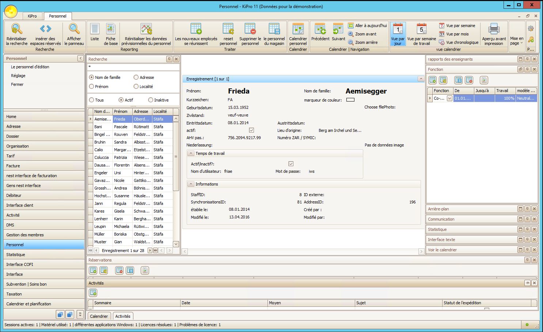Open the Fonction dropdown in the grid row
This screenshot has height=332, width=543.
pos(449,98)
